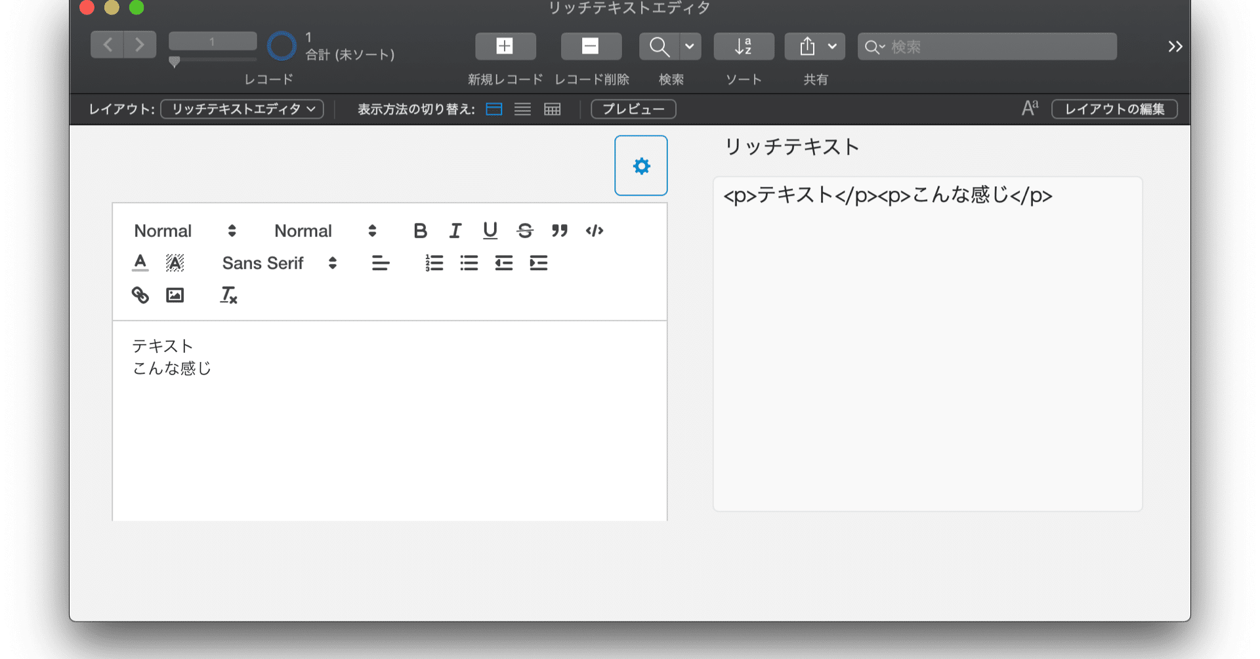Insert an image into the editor

[x=175, y=295]
